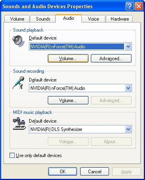Click the Sound playback group label
This screenshot has width=145, height=180.
tap(28, 30)
